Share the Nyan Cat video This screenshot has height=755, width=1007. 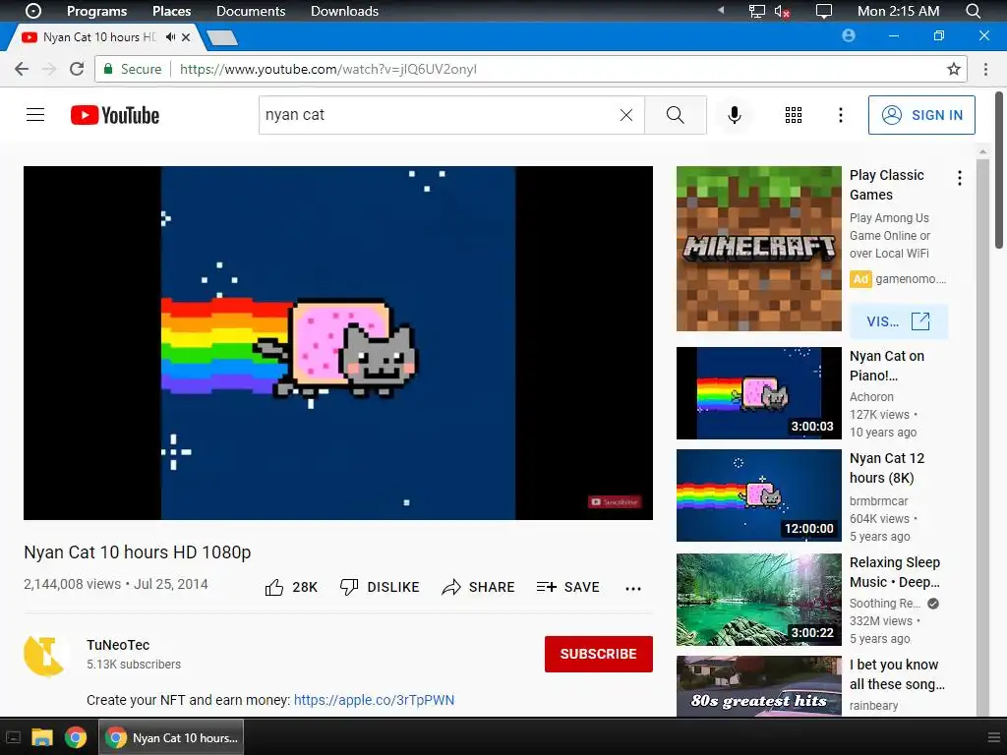tap(479, 587)
